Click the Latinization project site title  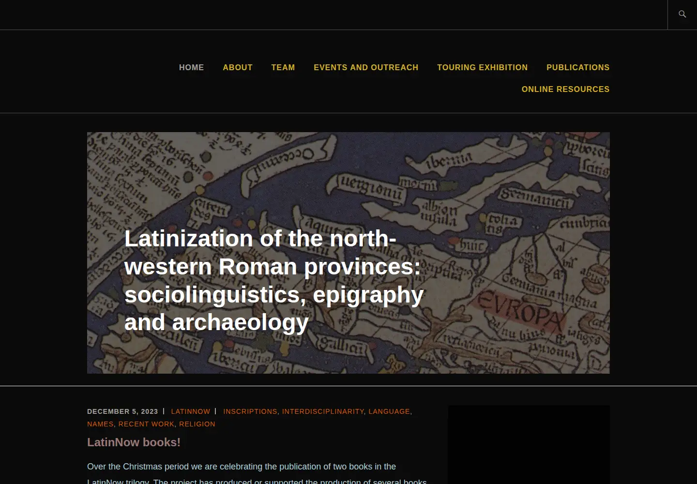(x=274, y=280)
